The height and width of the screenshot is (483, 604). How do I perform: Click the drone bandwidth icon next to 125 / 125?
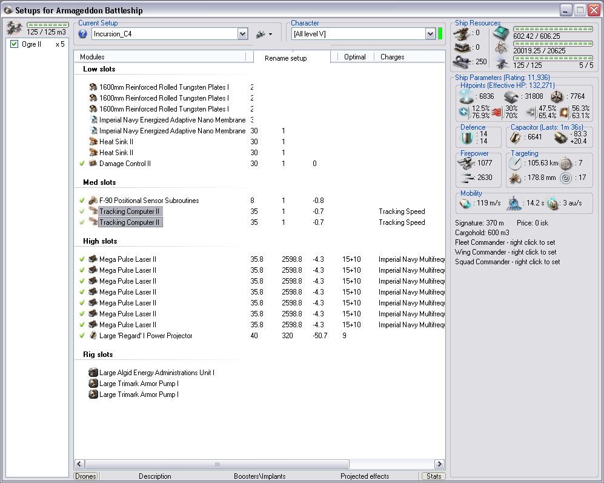coord(501,62)
